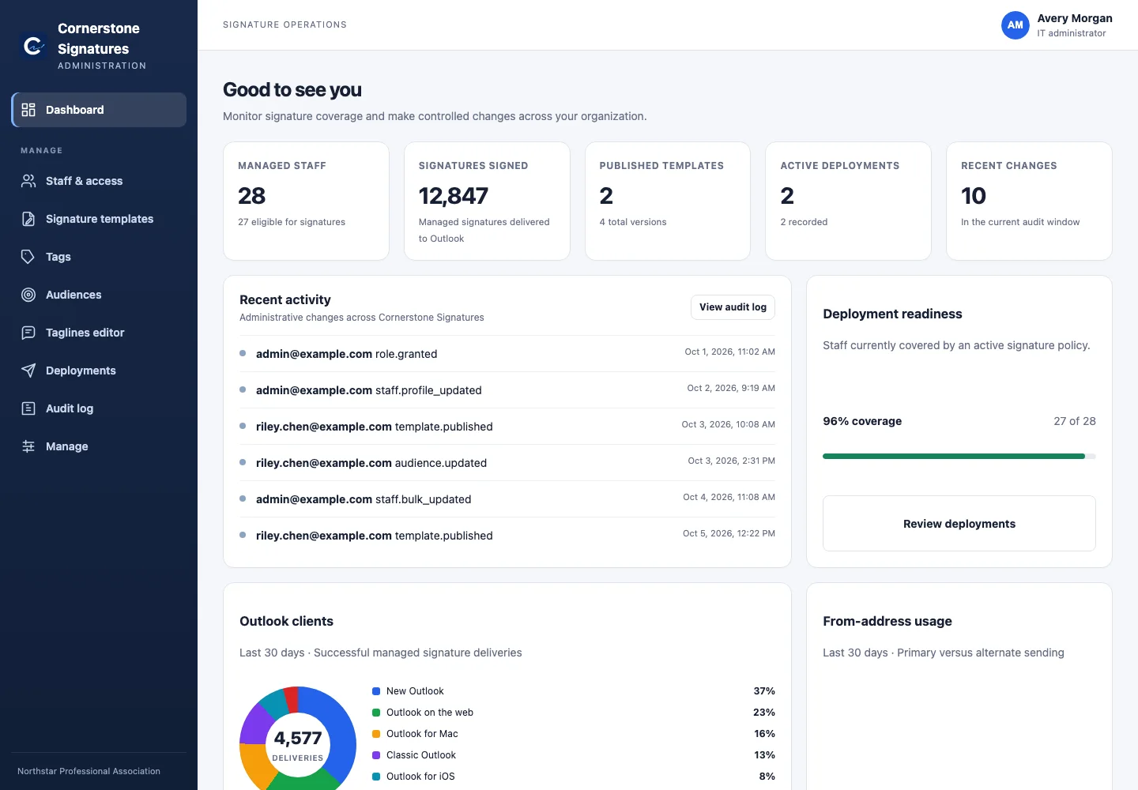Screen dimensions: 1138x790
Task: Go to Staff & access
Action: tap(99, 181)
